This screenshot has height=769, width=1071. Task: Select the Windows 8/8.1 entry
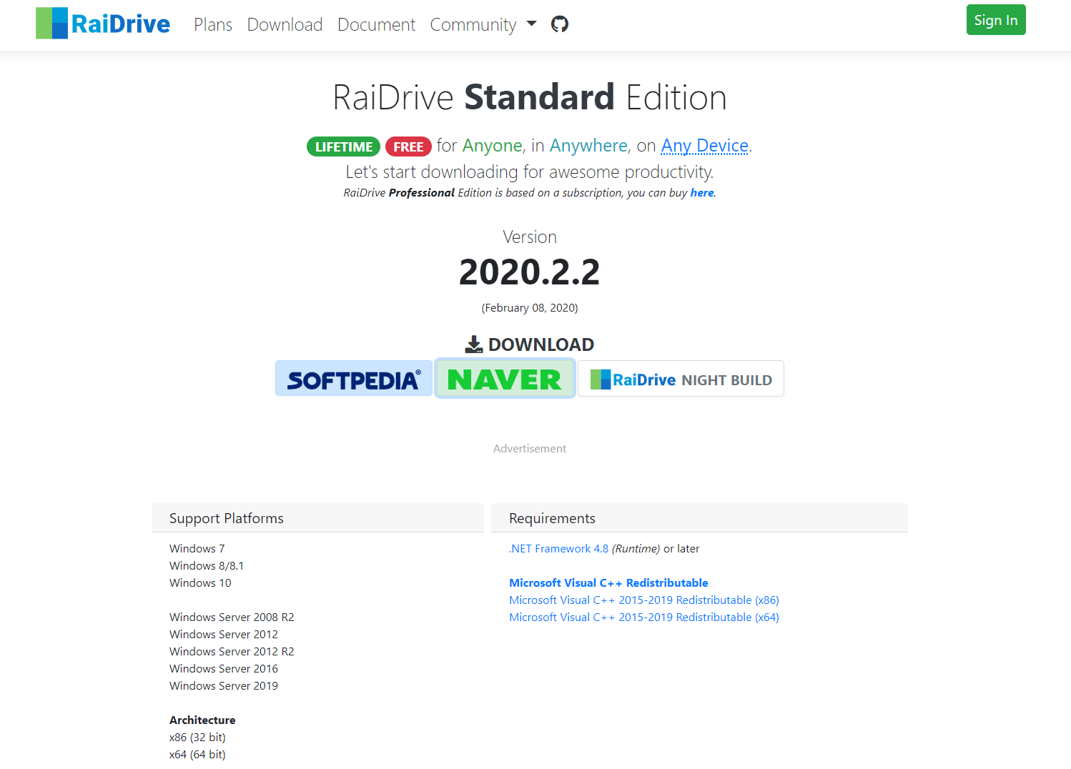207,566
